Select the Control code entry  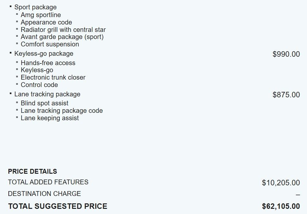click(x=39, y=85)
